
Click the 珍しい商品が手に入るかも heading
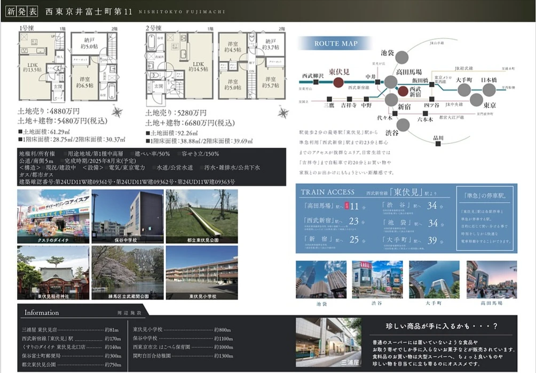pyautogui.click(x=442, y=326)
